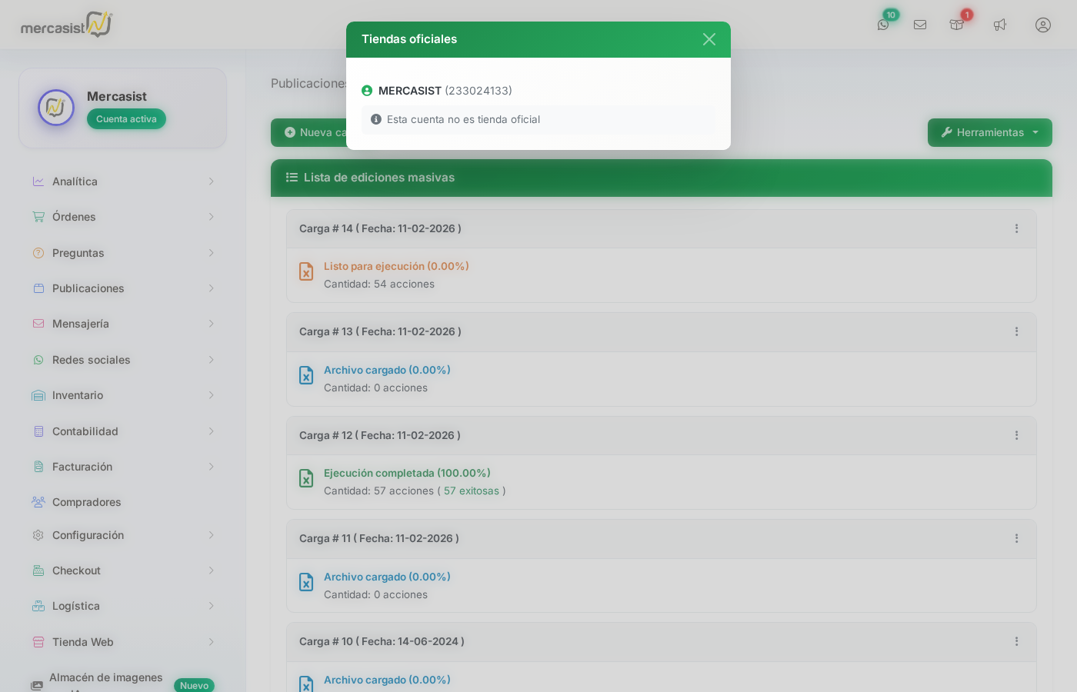Screen dimensions: 1077x692
Task: Click the Cuenta activa status badge
Action: (126, 119)
